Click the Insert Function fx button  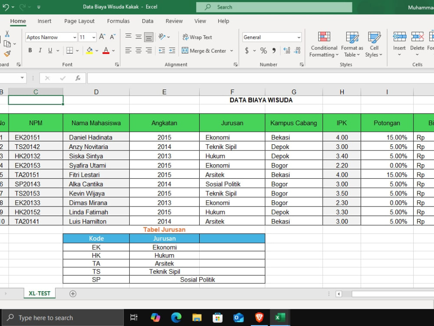tap(78, 78)
